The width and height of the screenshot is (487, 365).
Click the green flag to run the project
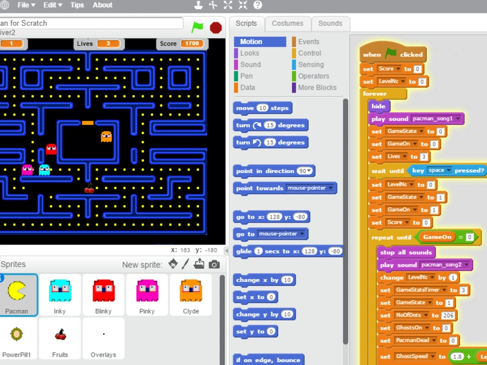click(x=197, y=28)
